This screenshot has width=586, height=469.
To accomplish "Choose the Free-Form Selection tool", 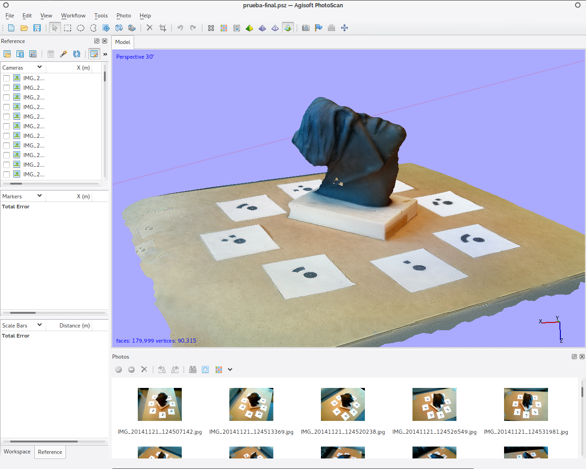I will (x=93, y=28).
